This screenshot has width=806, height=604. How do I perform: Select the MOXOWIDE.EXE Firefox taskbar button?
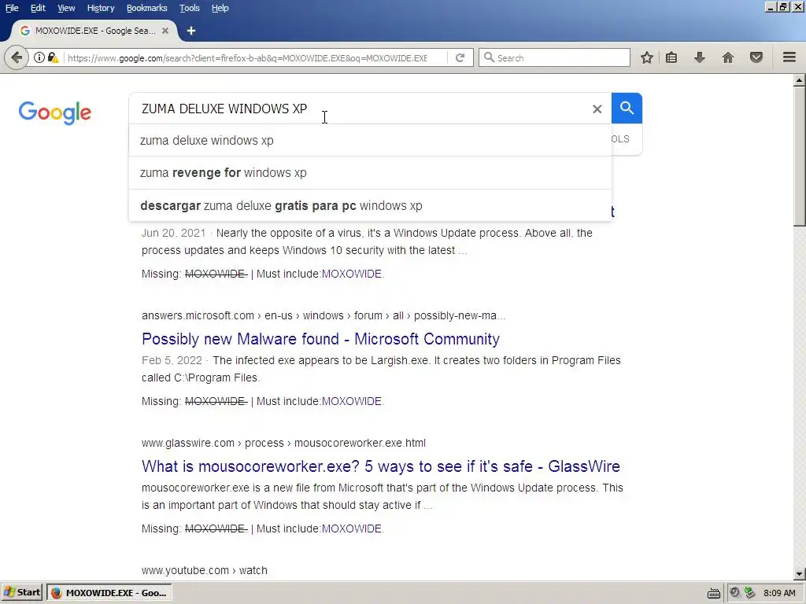pyautogui.click(x=109, y=593)
